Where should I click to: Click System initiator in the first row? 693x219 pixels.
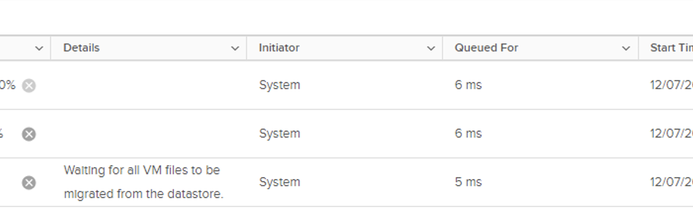tap(280, 85)
